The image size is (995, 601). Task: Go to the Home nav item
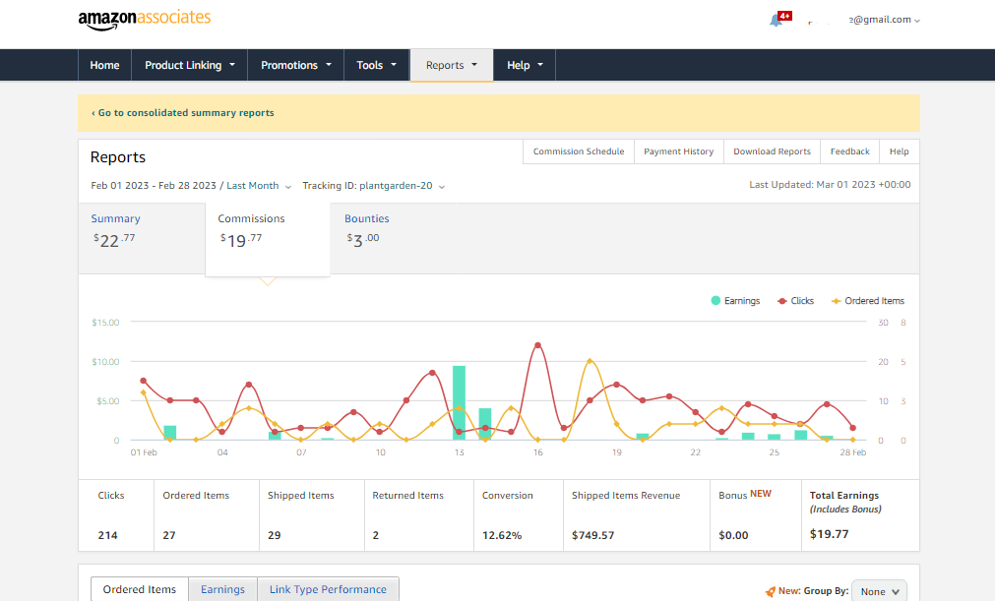point(104,65)
